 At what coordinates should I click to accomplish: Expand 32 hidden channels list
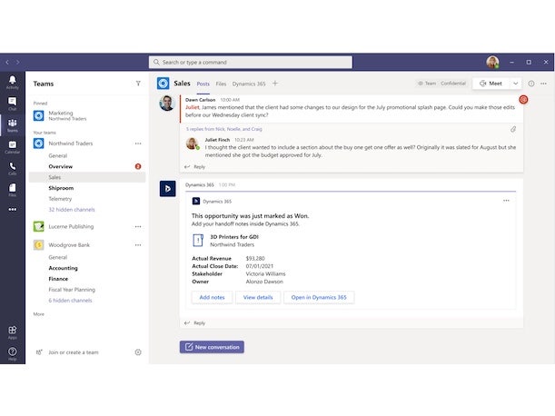click(x=71, y=209)
